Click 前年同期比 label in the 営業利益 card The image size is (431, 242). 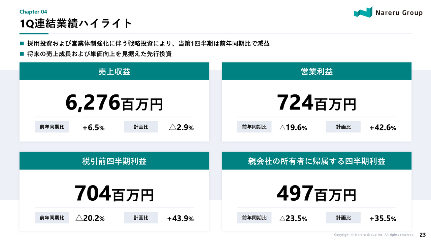[x=254, y=127]
